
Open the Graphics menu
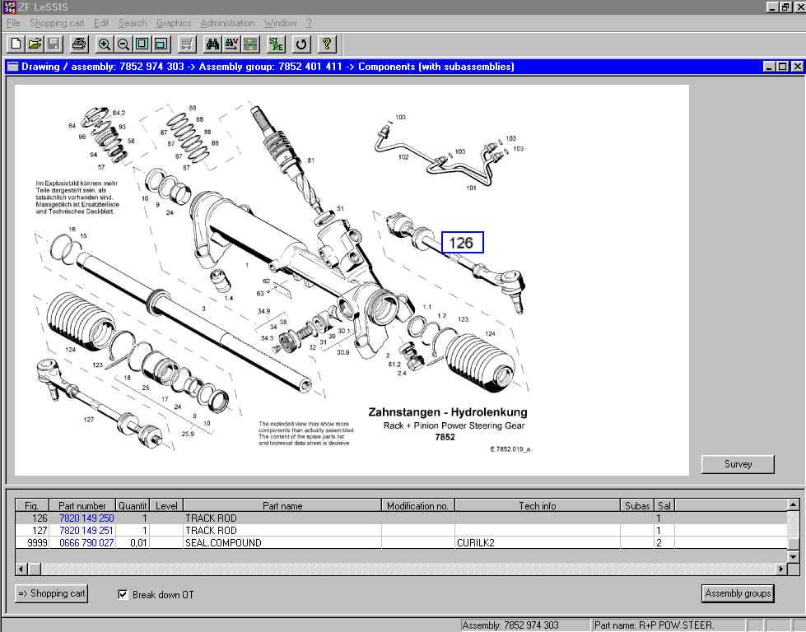pyautogui.click(x=174, y=23)
